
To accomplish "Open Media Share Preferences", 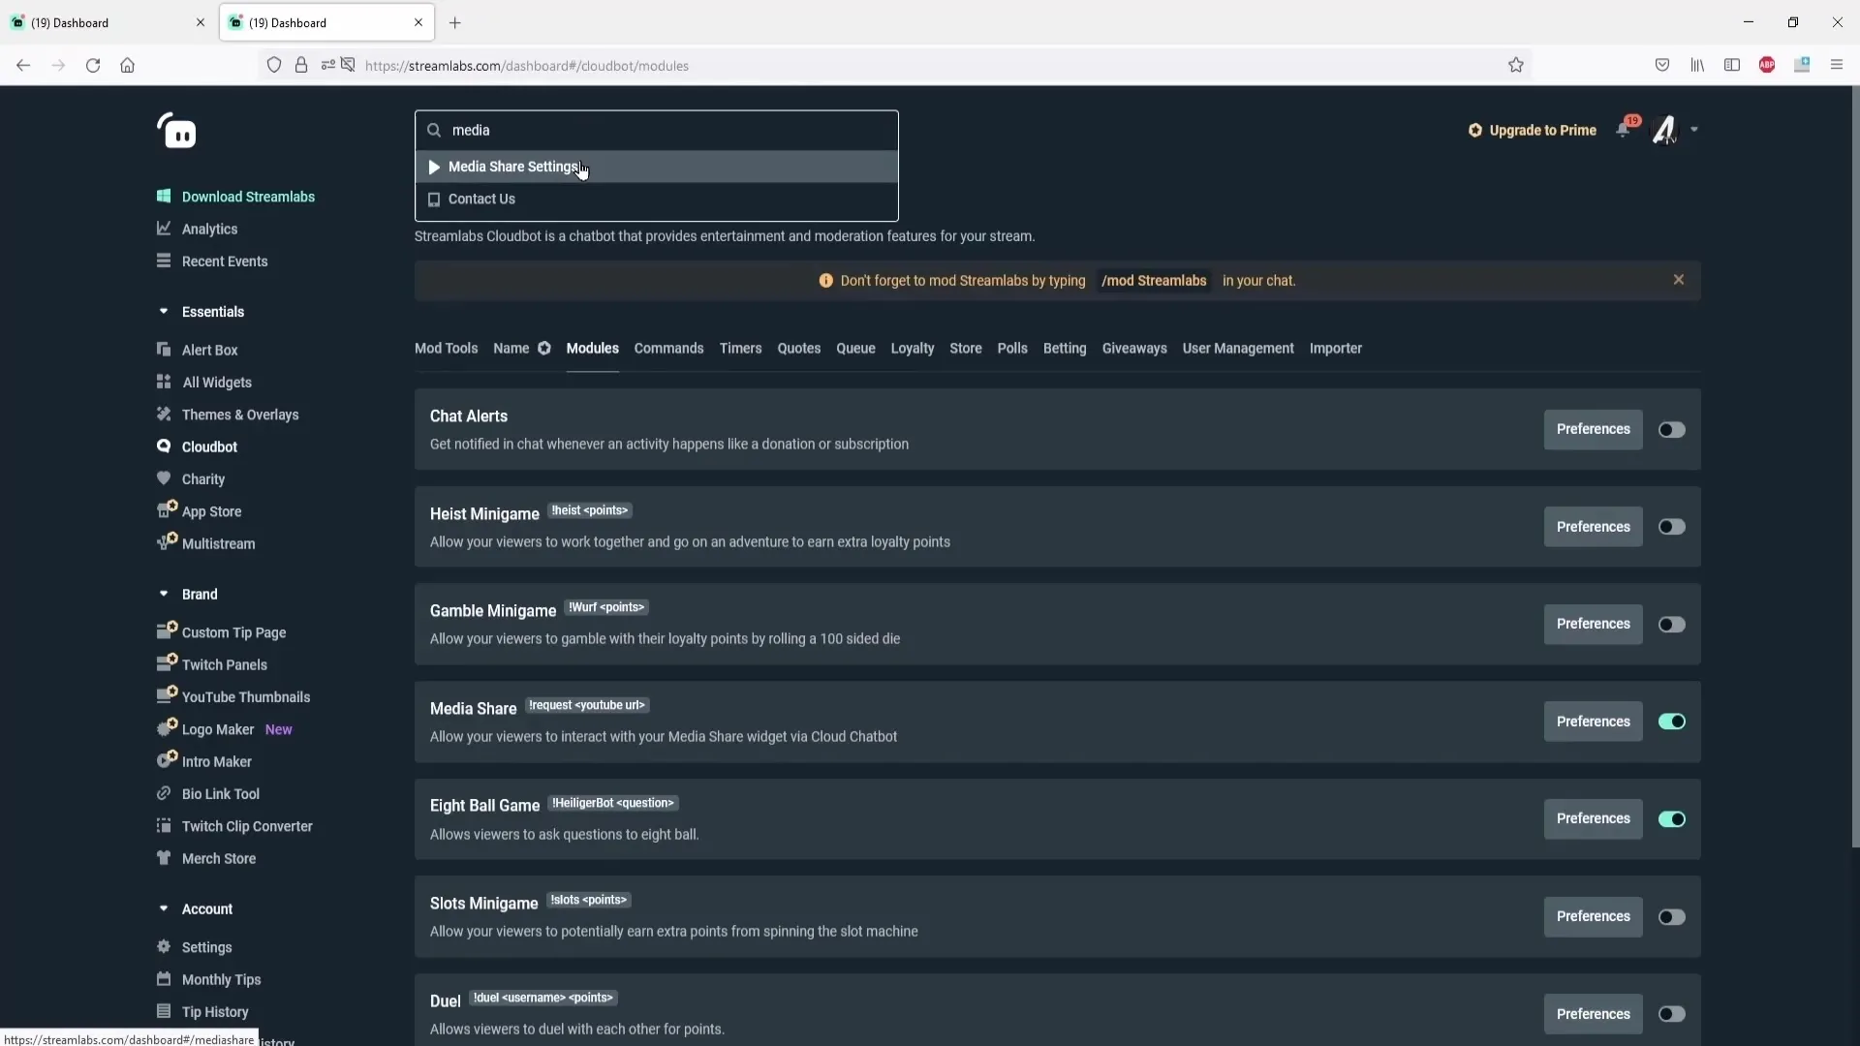I will 1593,722.
